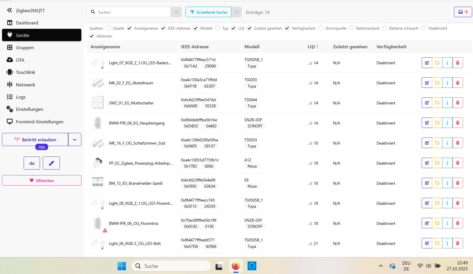
Task: Open the notifications button top right
Action: (x=463, y=12)
